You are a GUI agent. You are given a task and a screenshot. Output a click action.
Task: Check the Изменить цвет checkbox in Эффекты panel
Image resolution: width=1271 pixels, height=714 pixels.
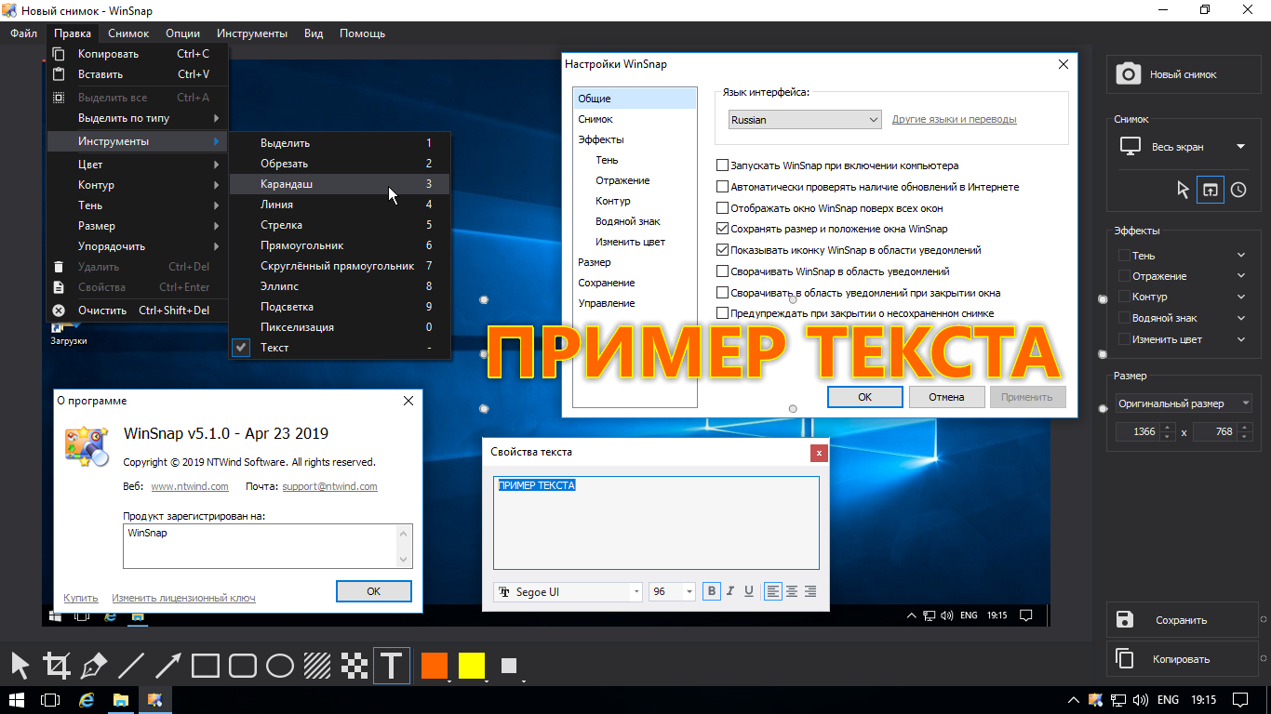point(1124,339)
